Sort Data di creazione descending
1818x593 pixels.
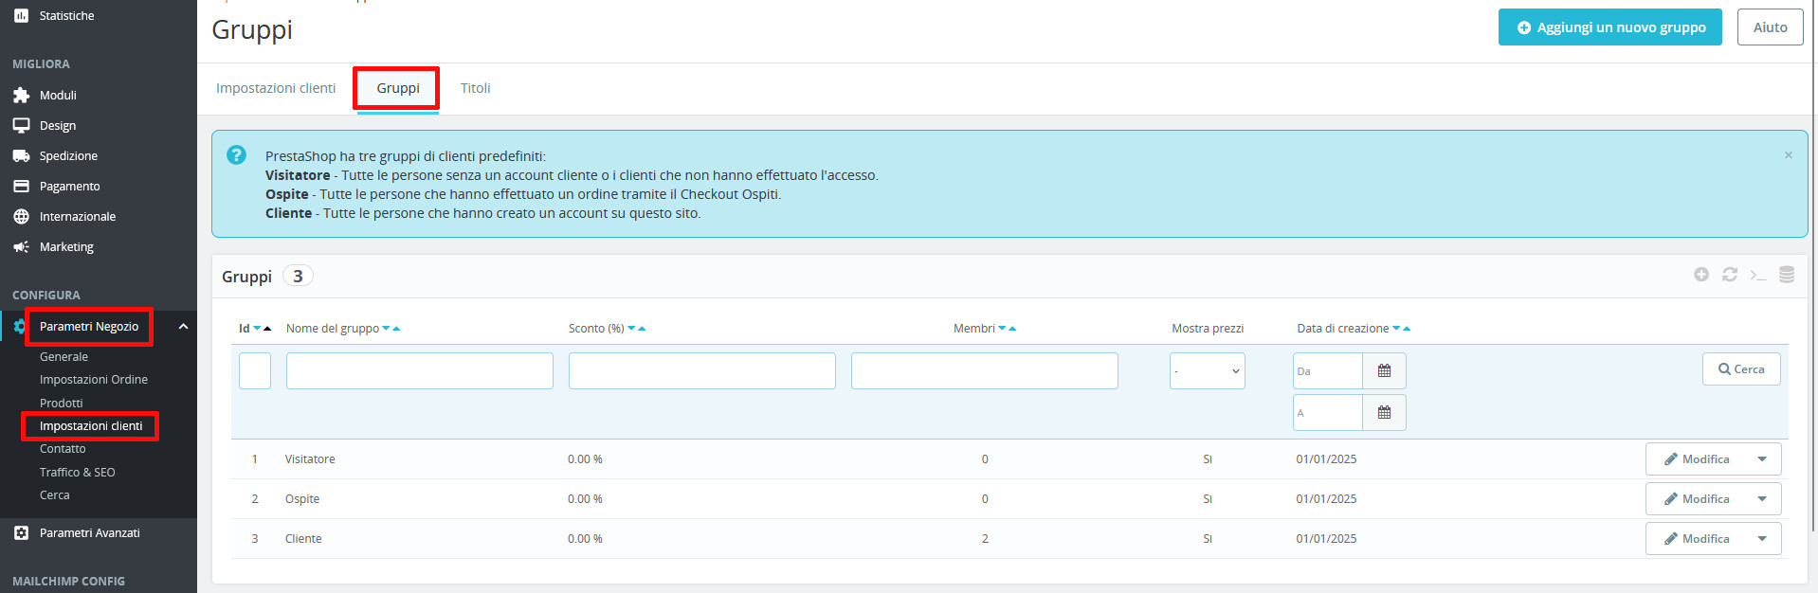coord(1396,329)
